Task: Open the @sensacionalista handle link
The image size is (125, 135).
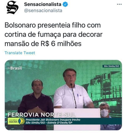Action: pyautogui.click(x=43, y=10)
